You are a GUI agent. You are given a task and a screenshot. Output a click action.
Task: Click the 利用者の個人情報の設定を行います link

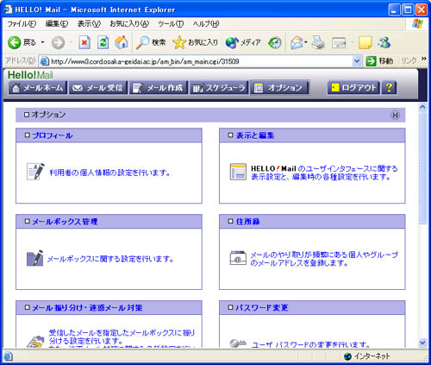pyautogui.click(x=110, y=173)
